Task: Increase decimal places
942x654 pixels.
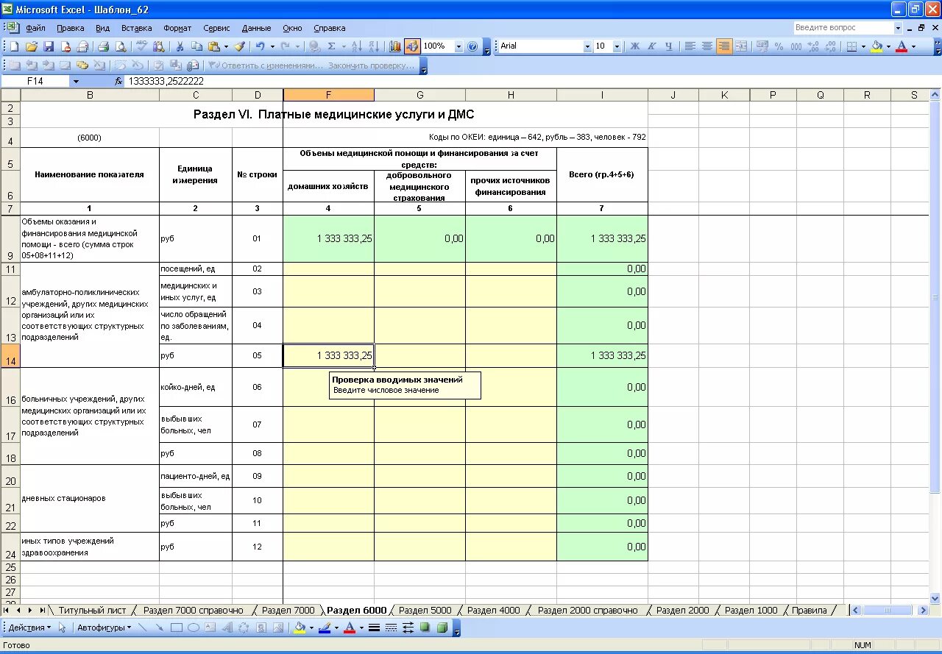Action: [x=813, y=46]
